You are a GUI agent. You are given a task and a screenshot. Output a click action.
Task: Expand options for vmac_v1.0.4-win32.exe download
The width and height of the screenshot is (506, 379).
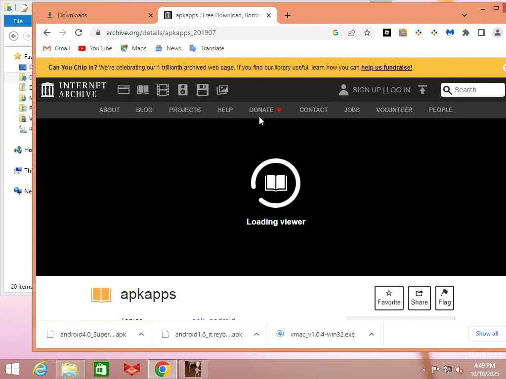pyautogui.click(x=372, y=334)
